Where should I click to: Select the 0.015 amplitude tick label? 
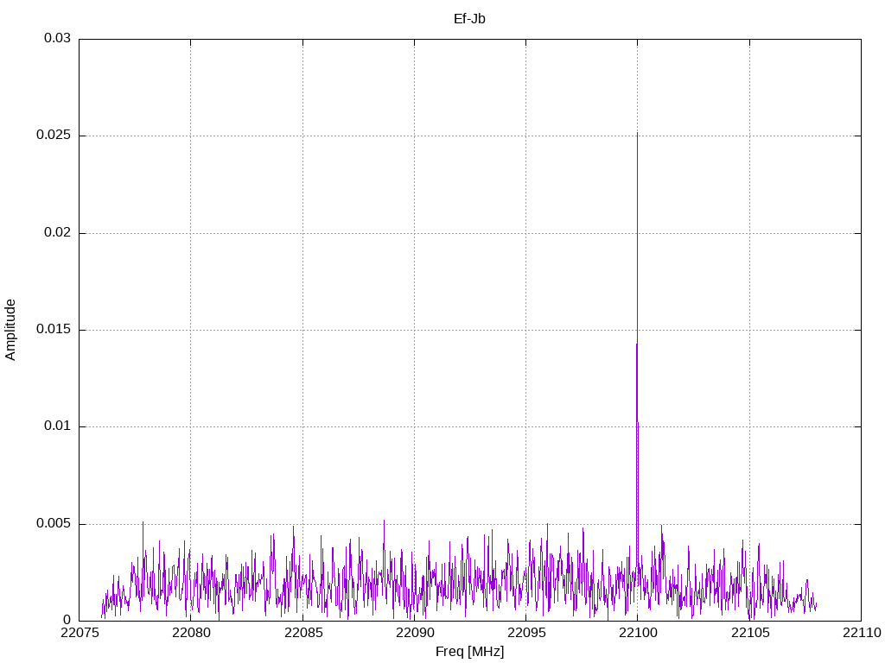point(53,330)
